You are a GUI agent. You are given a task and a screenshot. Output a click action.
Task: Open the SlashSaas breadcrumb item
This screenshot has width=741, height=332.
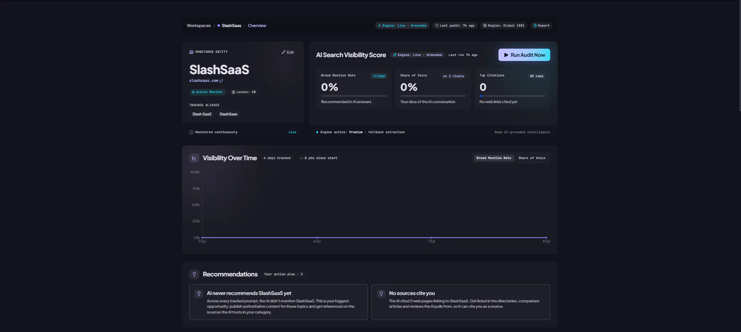(x=231, y=26)
